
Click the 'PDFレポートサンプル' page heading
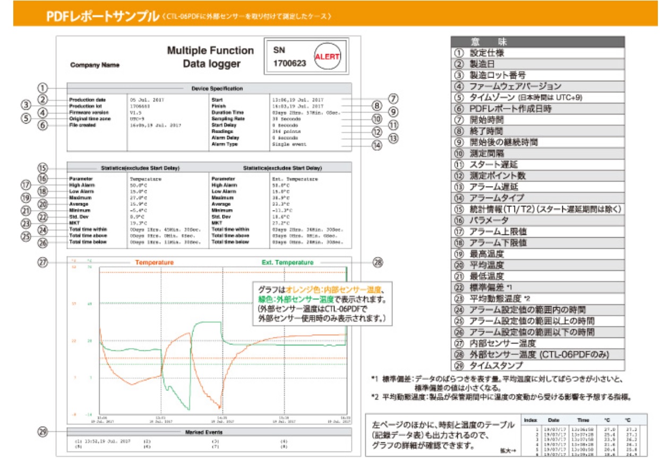103,15
